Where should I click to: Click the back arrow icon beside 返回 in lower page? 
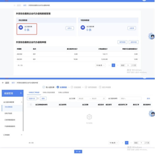tap(3, 83)
